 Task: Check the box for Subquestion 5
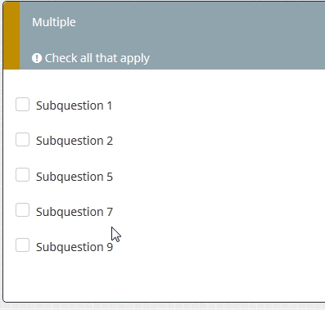coord(22,175)
